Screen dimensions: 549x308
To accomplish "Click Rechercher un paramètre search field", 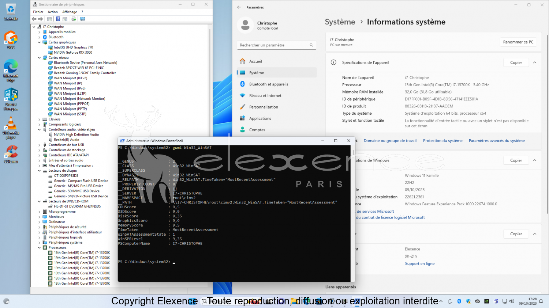I will (277, 45).
